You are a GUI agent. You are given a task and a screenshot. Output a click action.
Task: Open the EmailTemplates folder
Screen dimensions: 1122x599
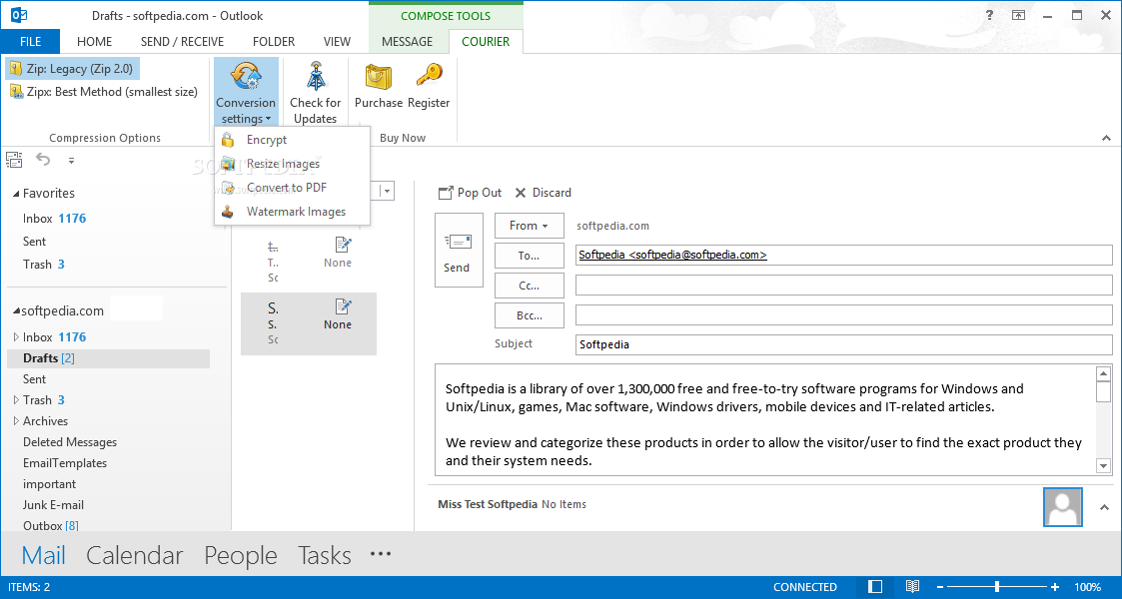pos(64,462)
